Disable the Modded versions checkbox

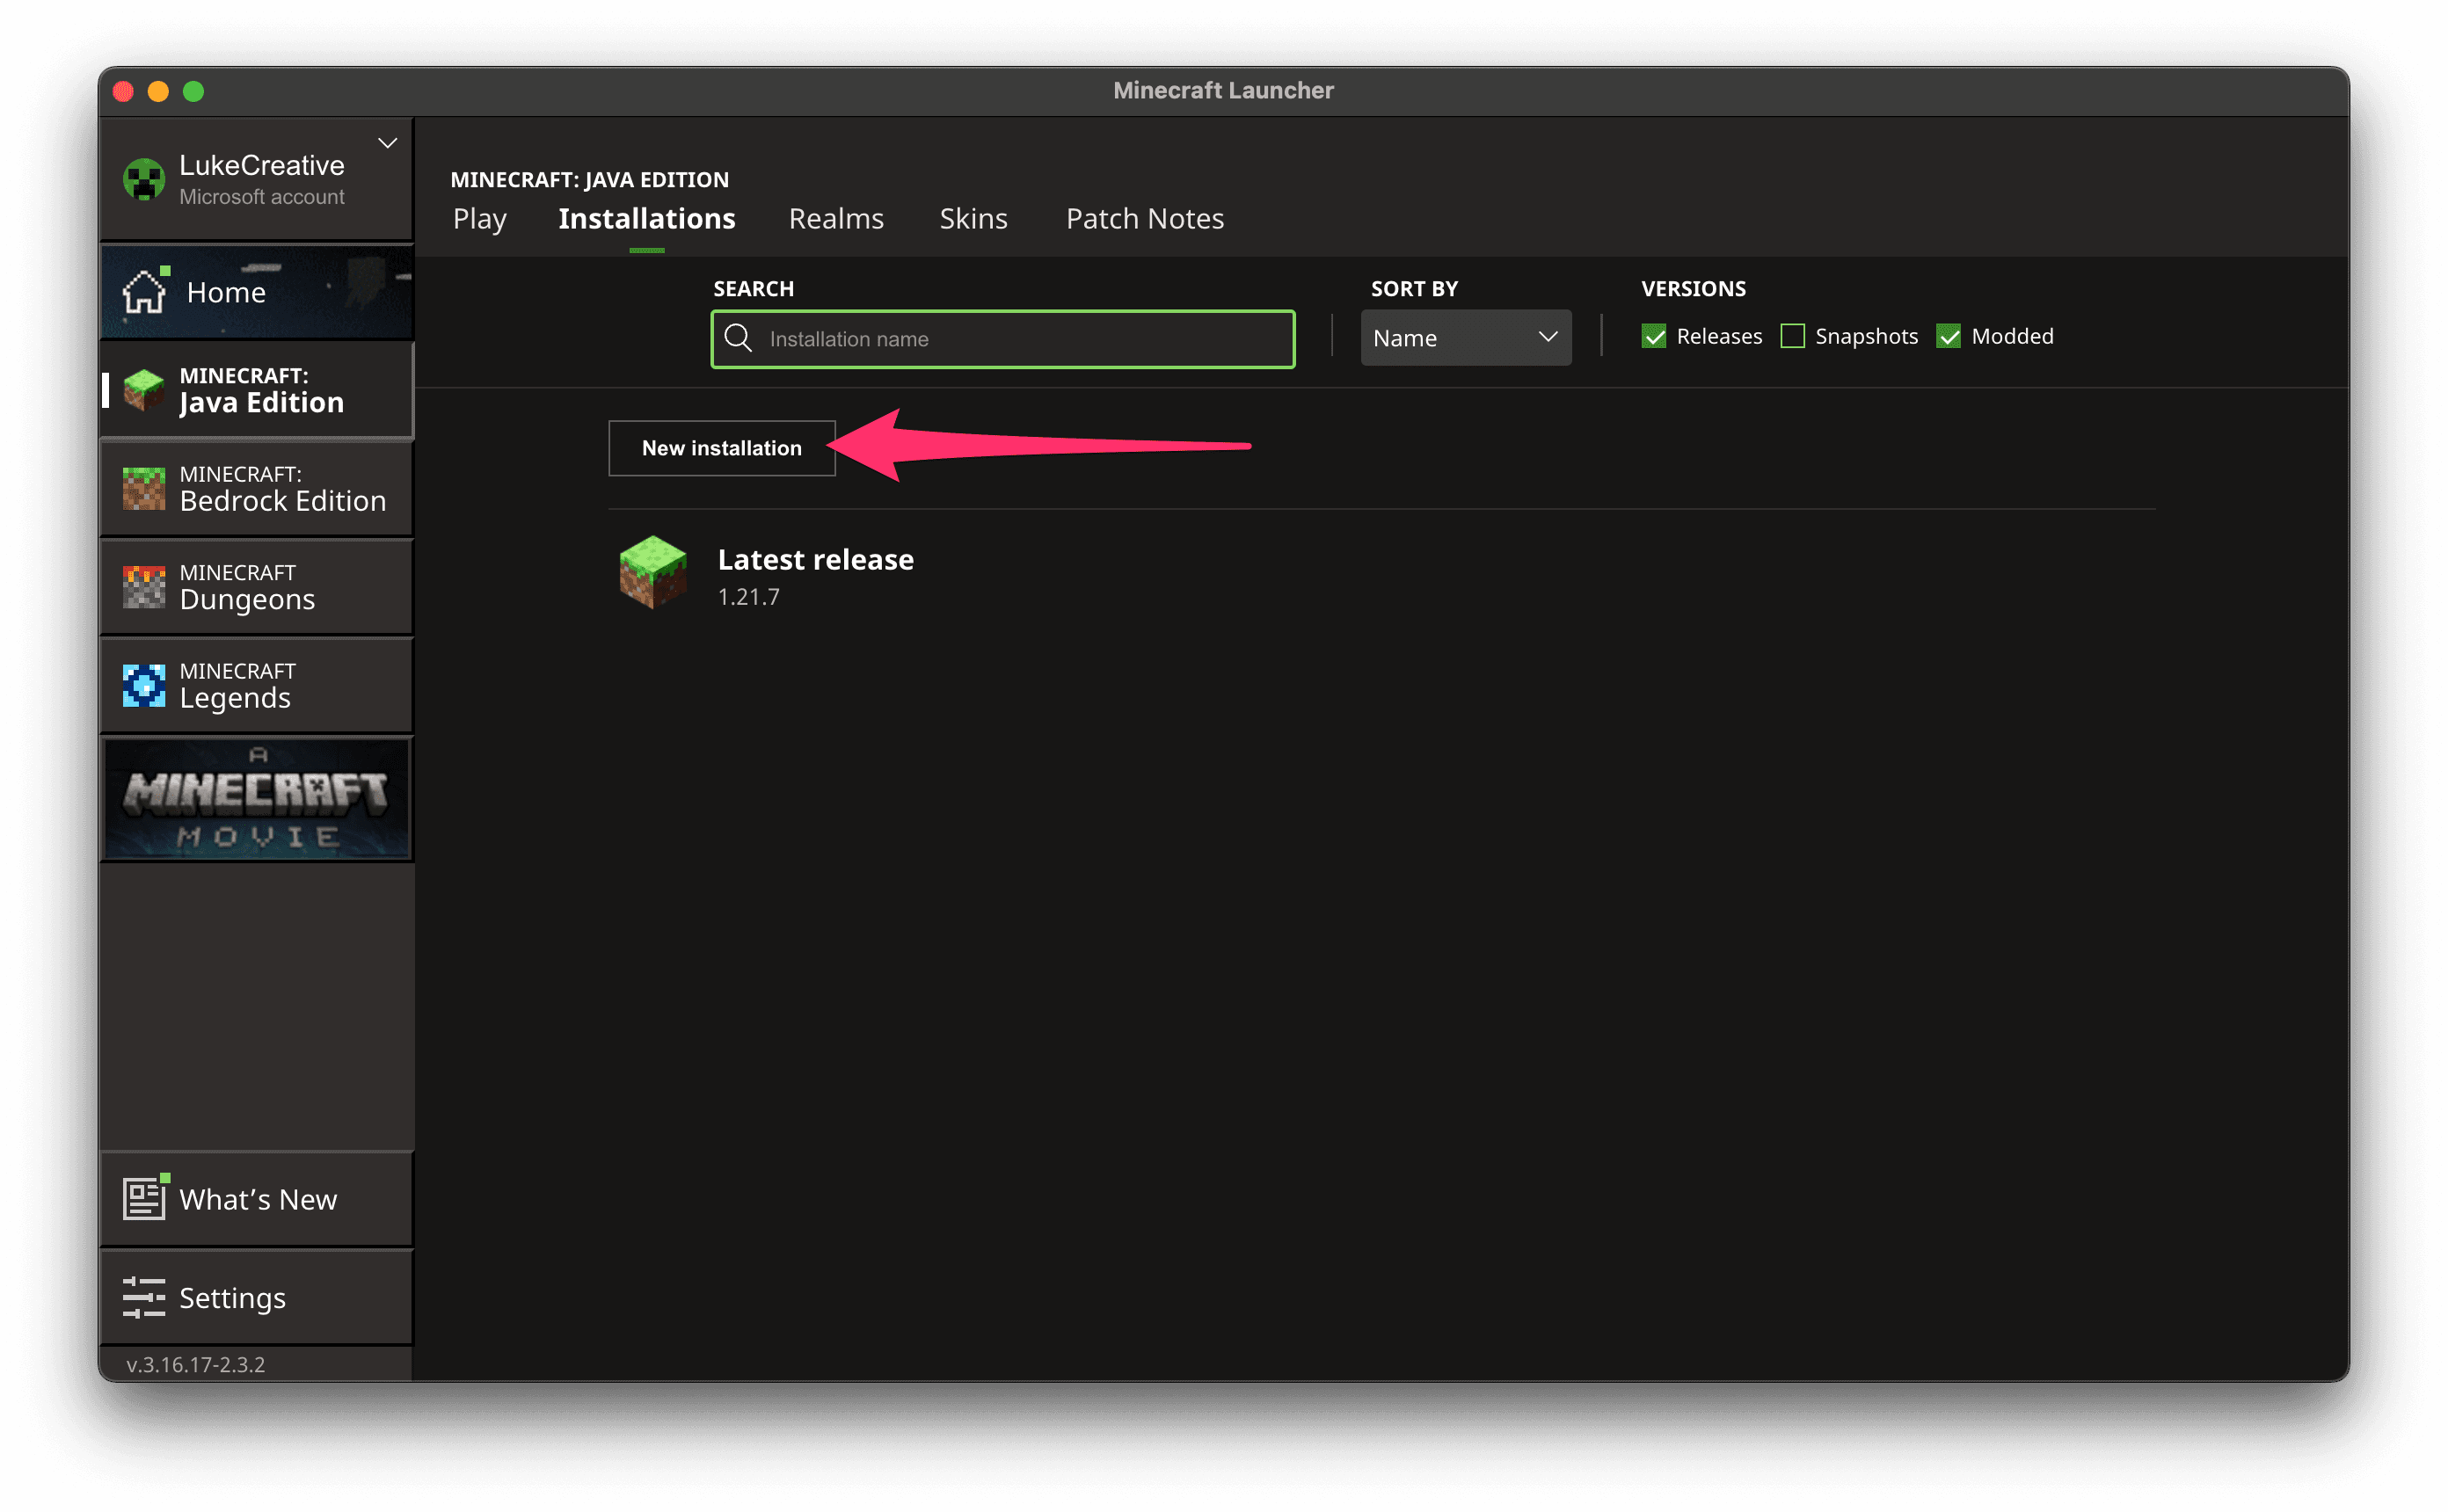click(1948, 336)
